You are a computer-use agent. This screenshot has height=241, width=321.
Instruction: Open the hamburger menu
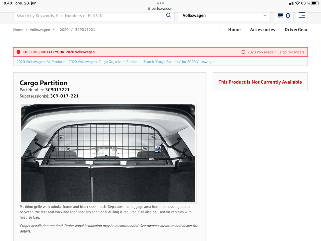click(302, 16)
